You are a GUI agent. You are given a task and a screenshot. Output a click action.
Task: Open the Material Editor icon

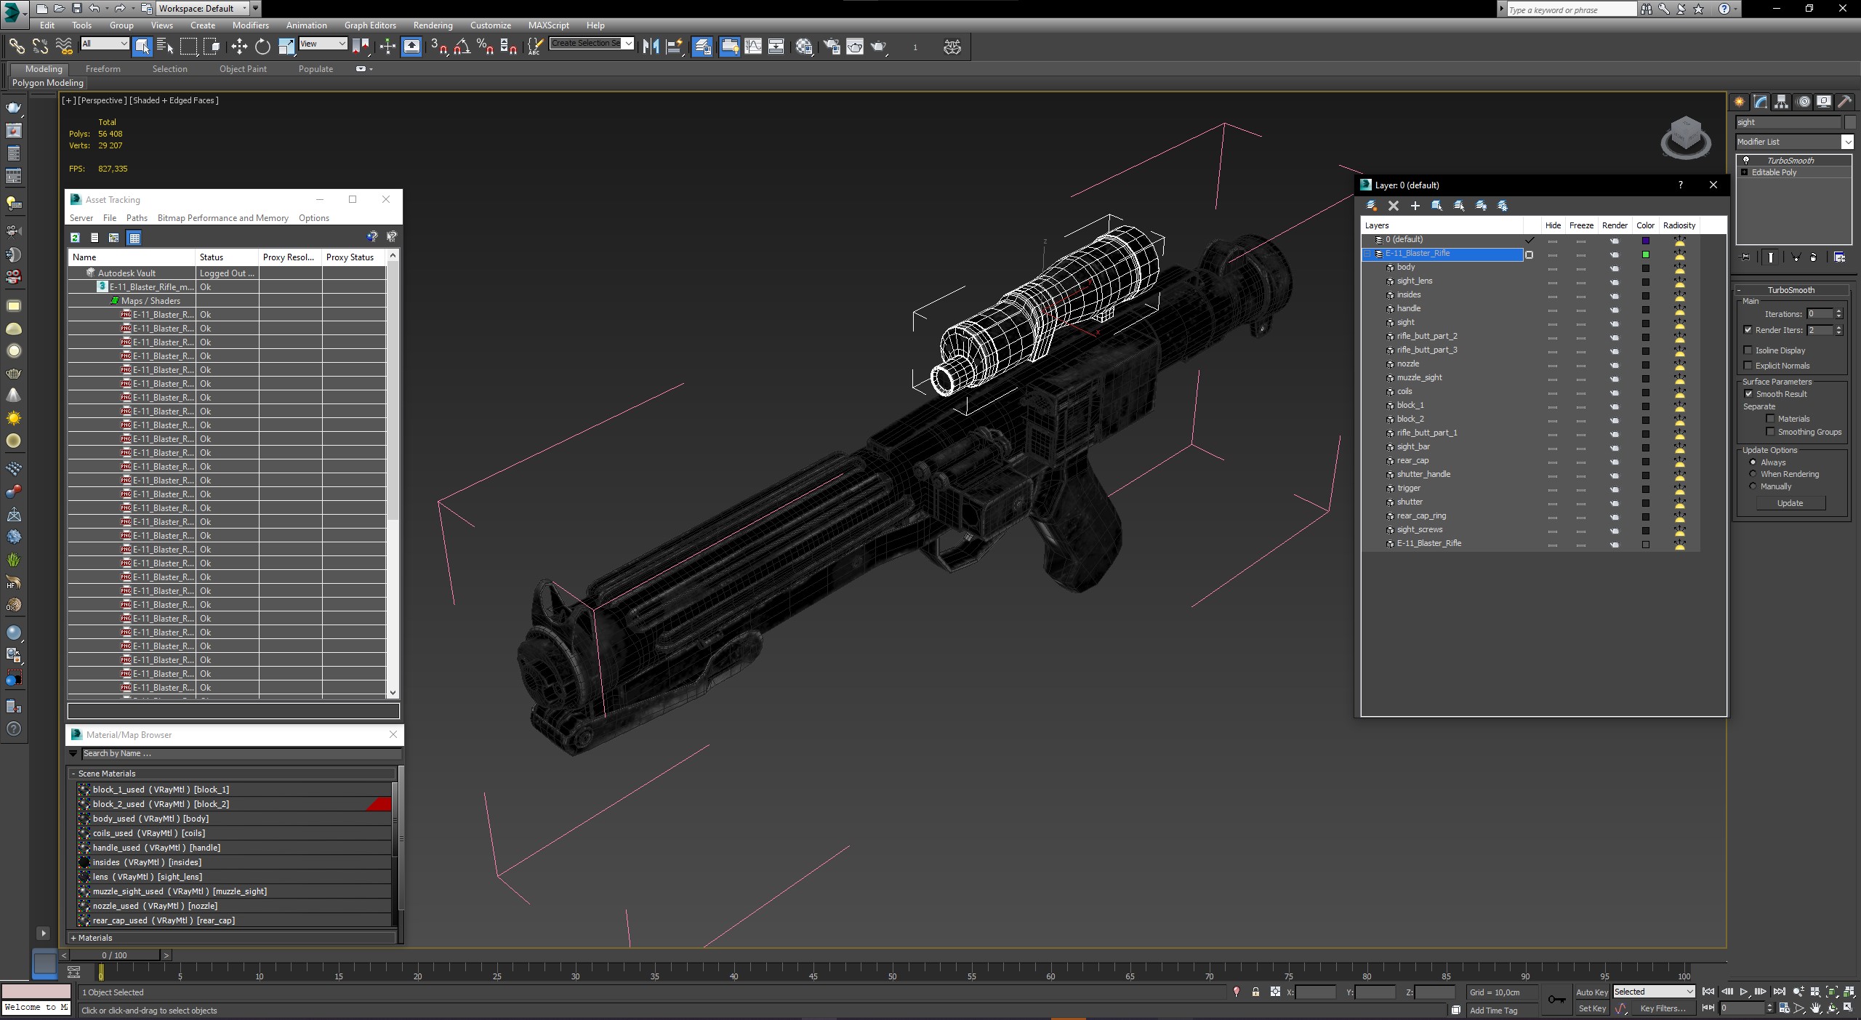click(803, 47)
